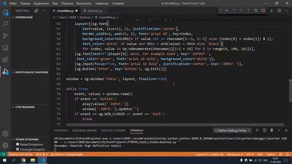Collapse the СТЕК ВЫЗОВОВ section

23,107
